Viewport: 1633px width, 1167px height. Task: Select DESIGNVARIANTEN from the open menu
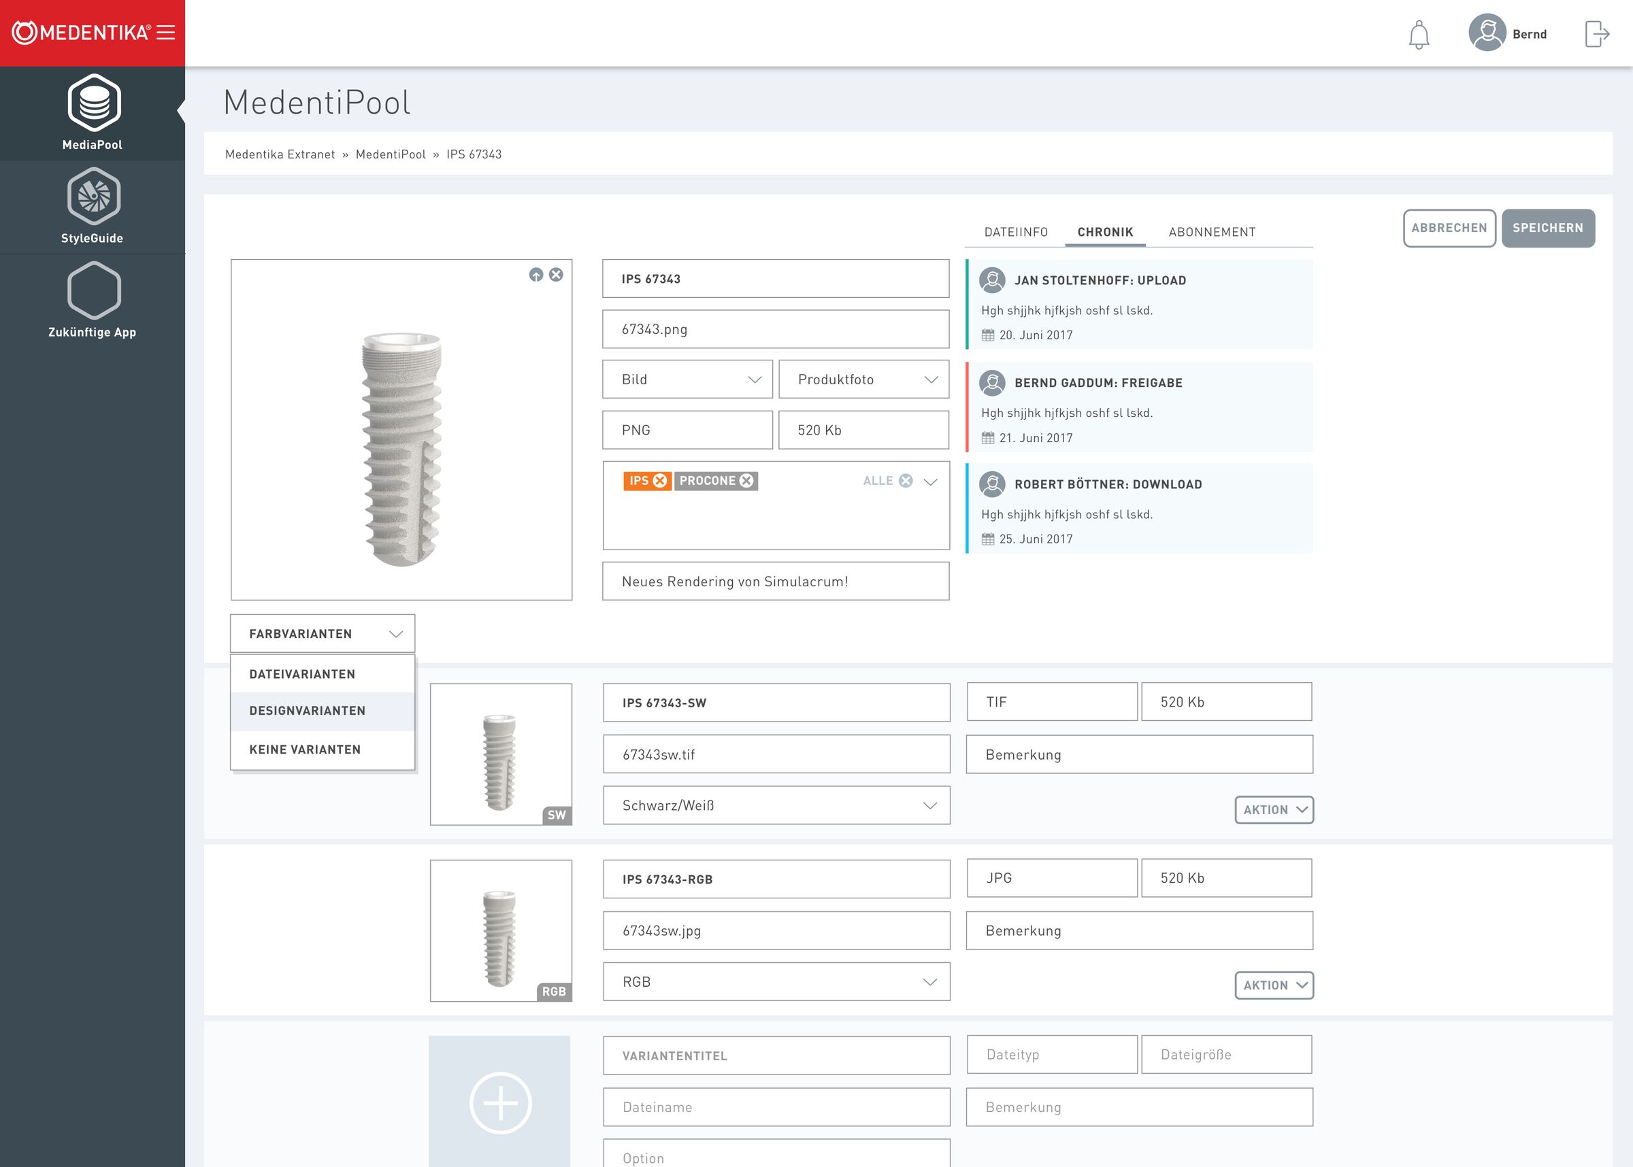click(308, 711)
